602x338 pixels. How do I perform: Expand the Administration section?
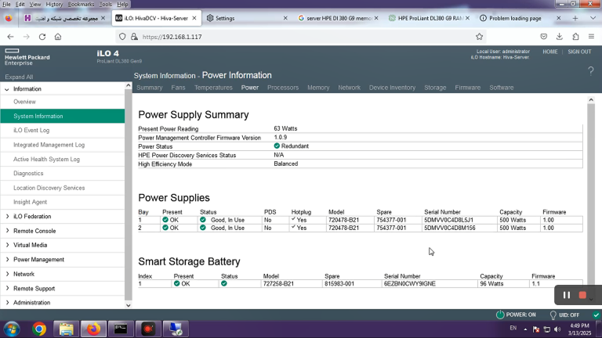7,302
